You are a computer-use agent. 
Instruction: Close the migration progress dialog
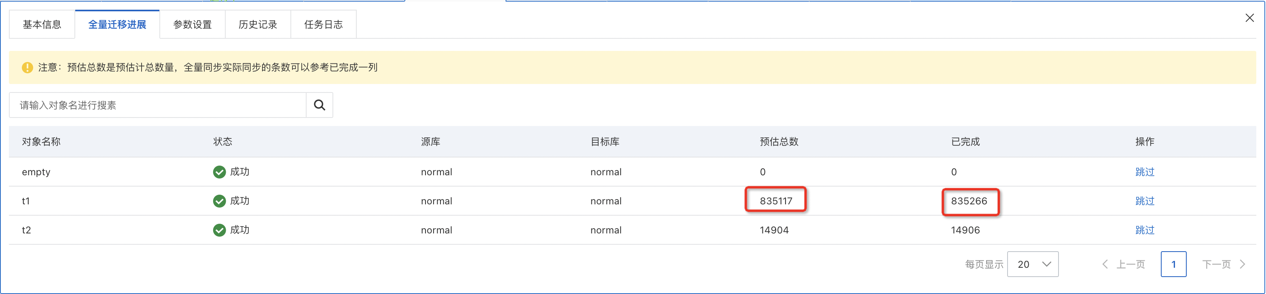click(x=1249, y=18)
